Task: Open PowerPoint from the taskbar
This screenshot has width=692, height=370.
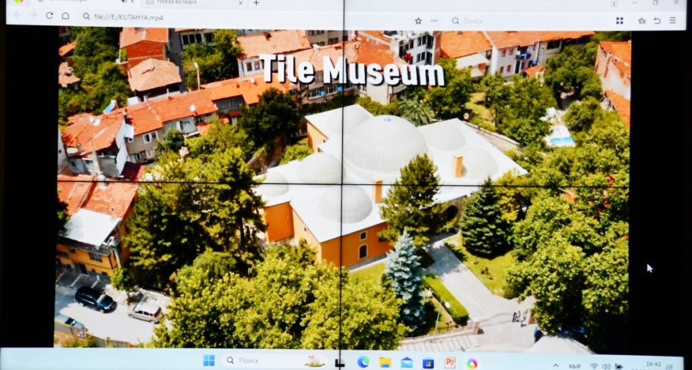Action: pyautogui.click(x=449, y=363)
